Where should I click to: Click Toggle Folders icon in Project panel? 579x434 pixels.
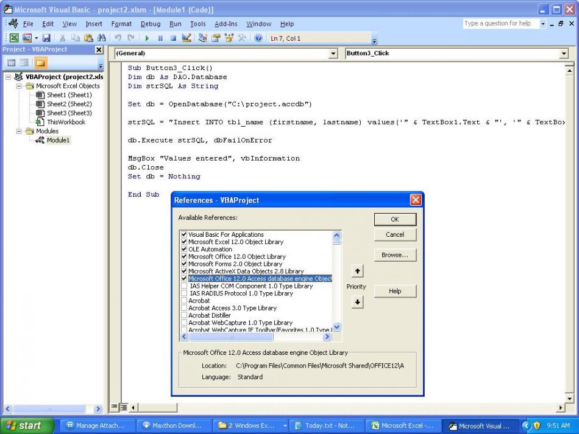(x=40, y=63)
